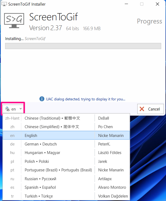Image resolution: width=166 pixels, height=201 pixels.
Task: Open the en language dropdown
Action: point(13,109)
